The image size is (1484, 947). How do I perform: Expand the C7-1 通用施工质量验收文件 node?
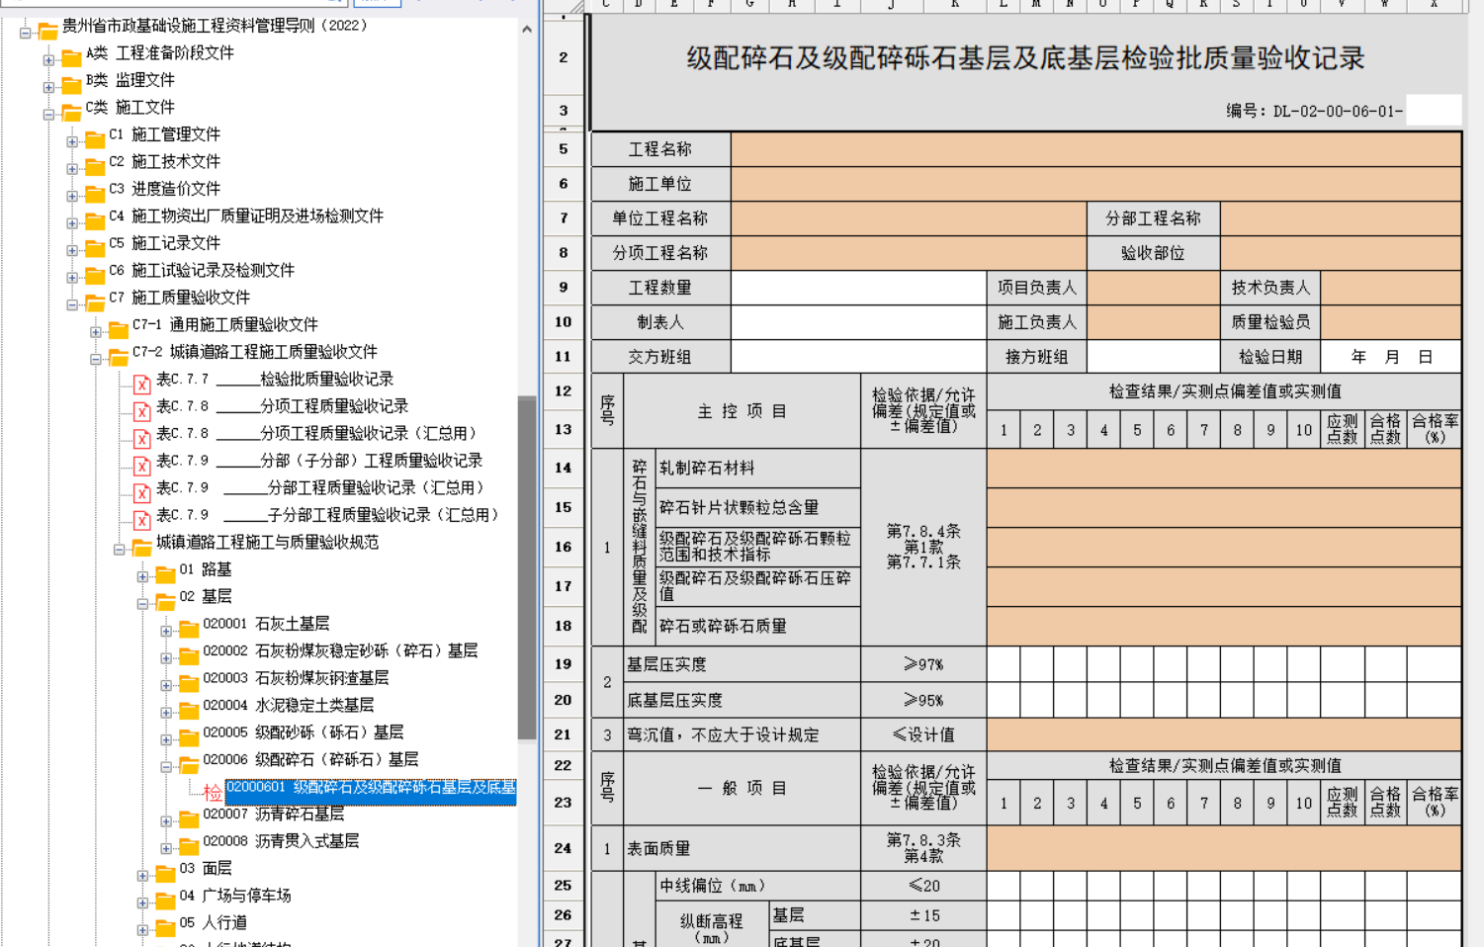pos(96,332)
